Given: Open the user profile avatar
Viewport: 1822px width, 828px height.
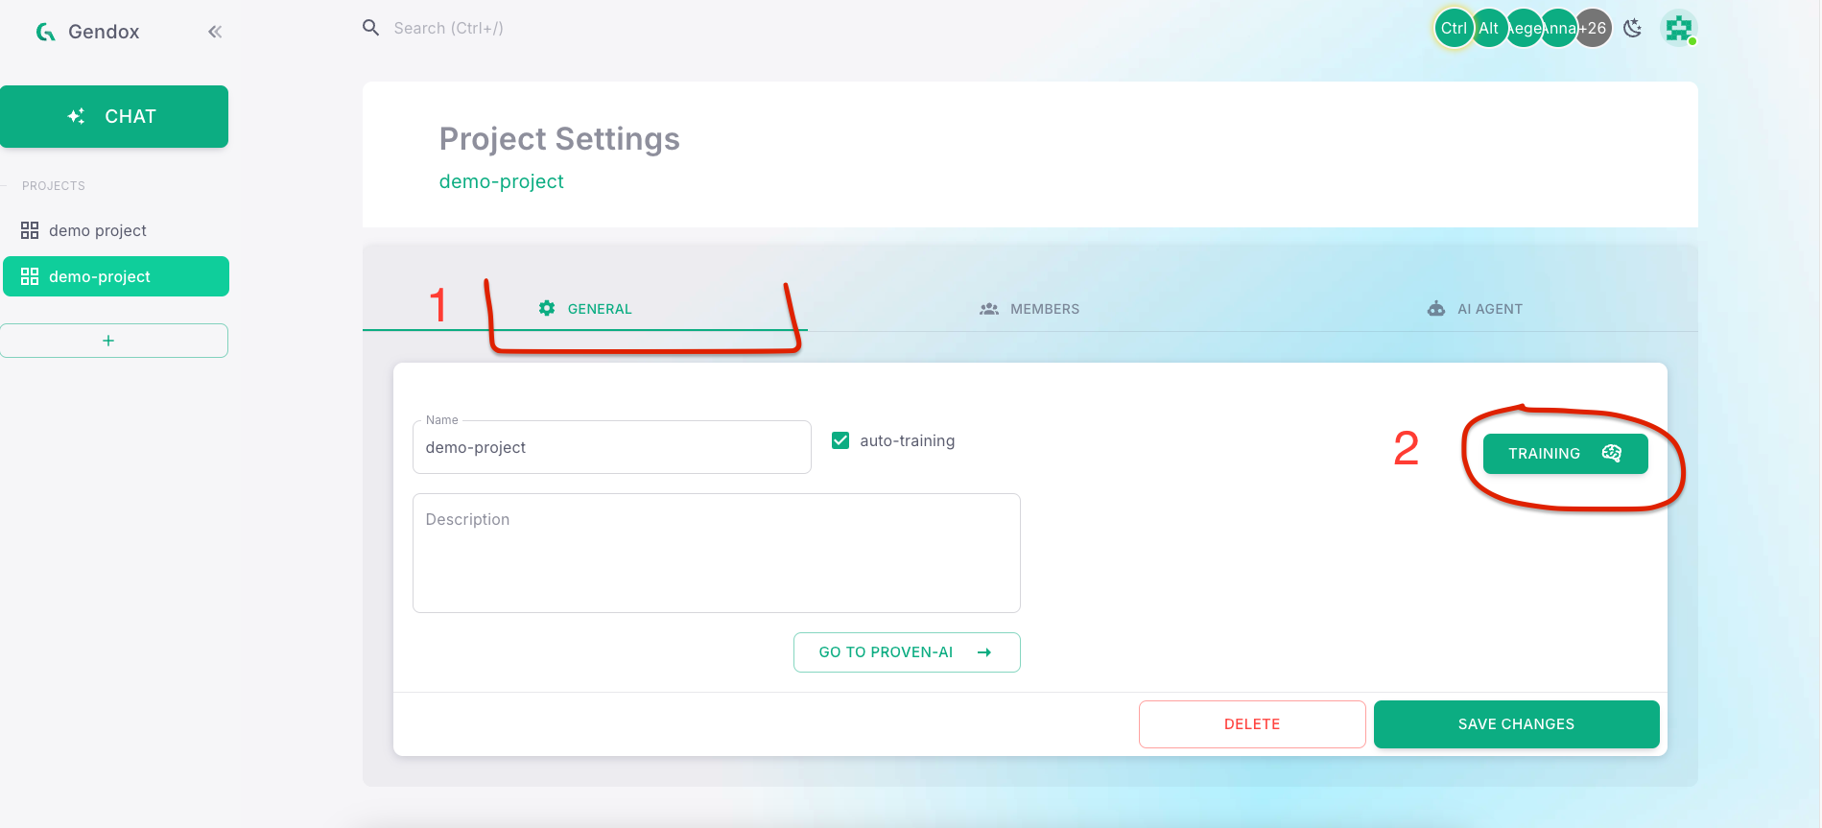Looking at the screenshot, I should coord(1678,29).
